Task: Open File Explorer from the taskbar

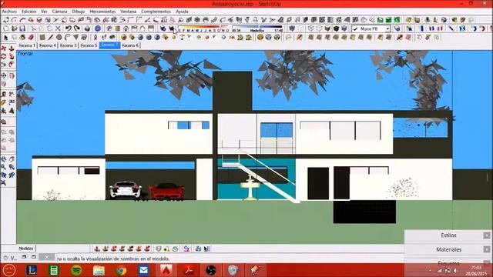Action: click(x=99, y=270)
